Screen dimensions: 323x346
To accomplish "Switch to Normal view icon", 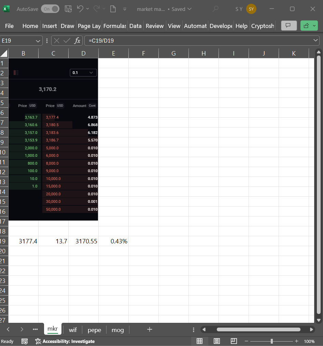I will point(199,341).
